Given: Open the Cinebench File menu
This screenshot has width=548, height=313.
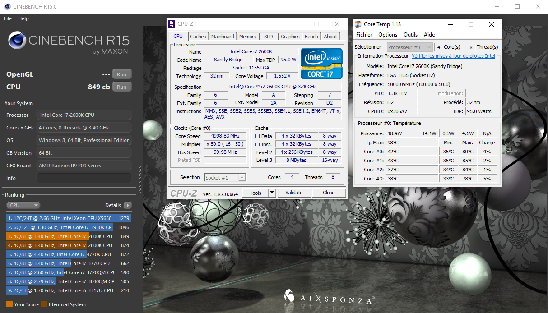Looking at the screenshot, I should tap(8, 18).
